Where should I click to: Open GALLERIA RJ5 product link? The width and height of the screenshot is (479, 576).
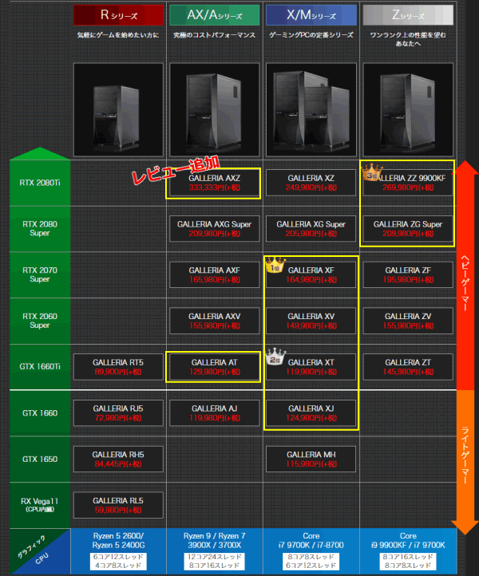tap(118, 413)
